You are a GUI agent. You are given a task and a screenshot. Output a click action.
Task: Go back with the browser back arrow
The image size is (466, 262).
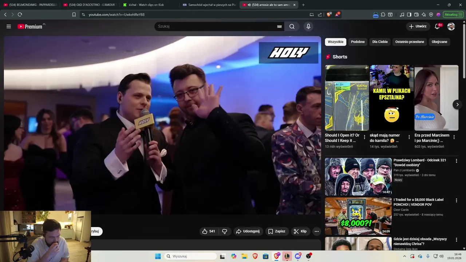point(5,15)
